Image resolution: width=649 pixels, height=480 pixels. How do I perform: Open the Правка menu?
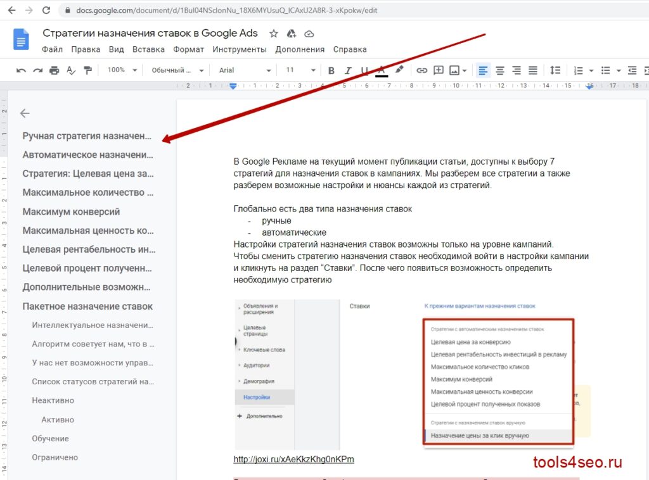(x=86, y=49)
